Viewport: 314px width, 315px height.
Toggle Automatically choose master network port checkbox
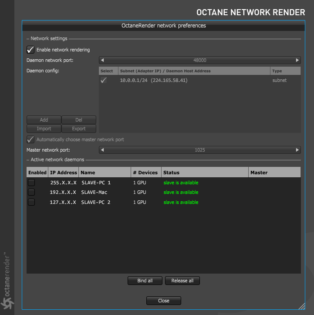tap(30, 139)
